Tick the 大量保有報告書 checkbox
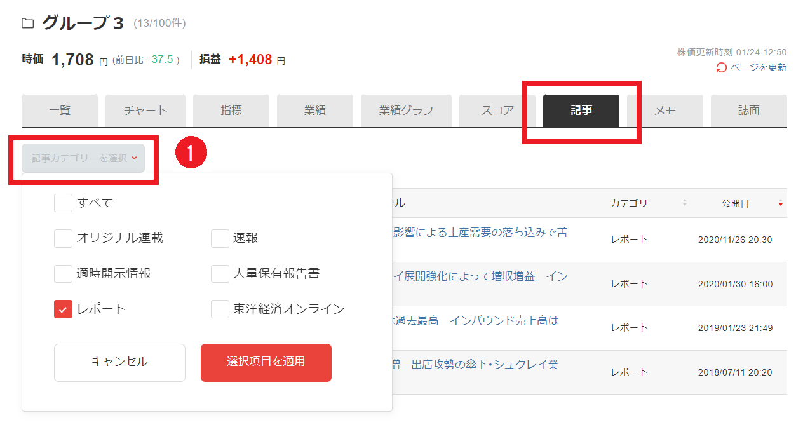The image size is (803, 427). pos(220,274)
